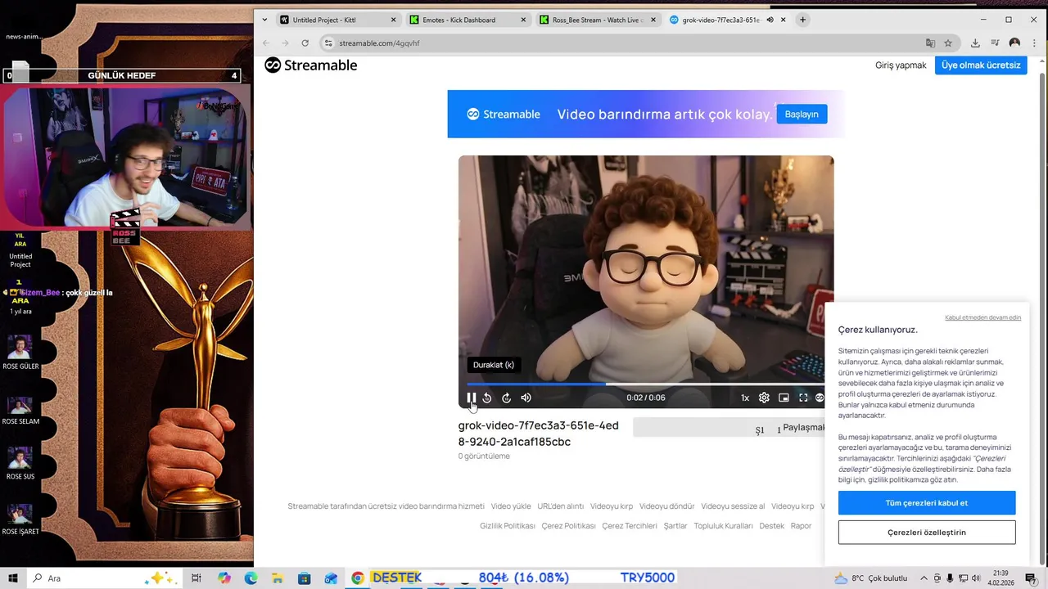
Task: Click the Paylaşmak share button
Action: tap(729, 427)
